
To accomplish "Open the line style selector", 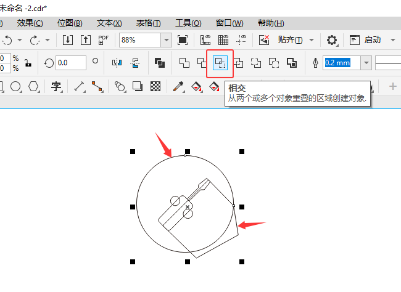I will (x=388, y=63).
